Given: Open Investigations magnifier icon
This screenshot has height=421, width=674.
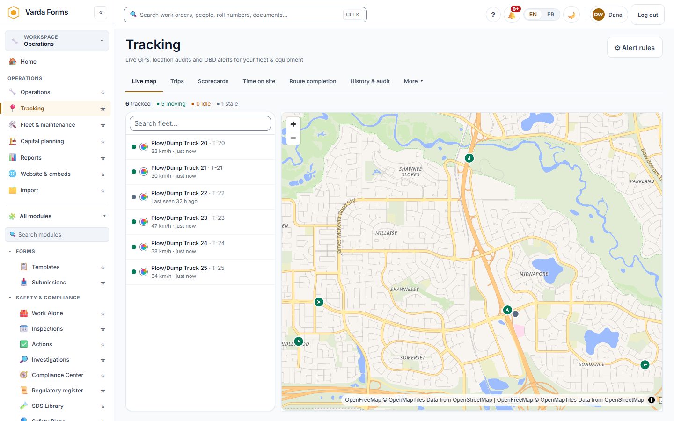Looking at the screenshot, I should tap(24, 360).
